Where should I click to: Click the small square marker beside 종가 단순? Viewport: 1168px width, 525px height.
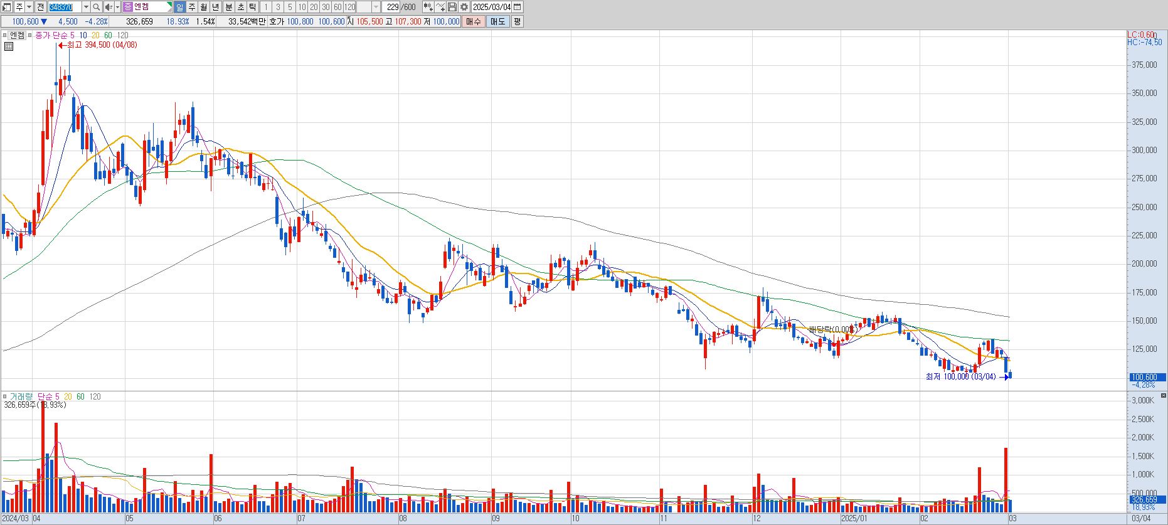(31, 35)
